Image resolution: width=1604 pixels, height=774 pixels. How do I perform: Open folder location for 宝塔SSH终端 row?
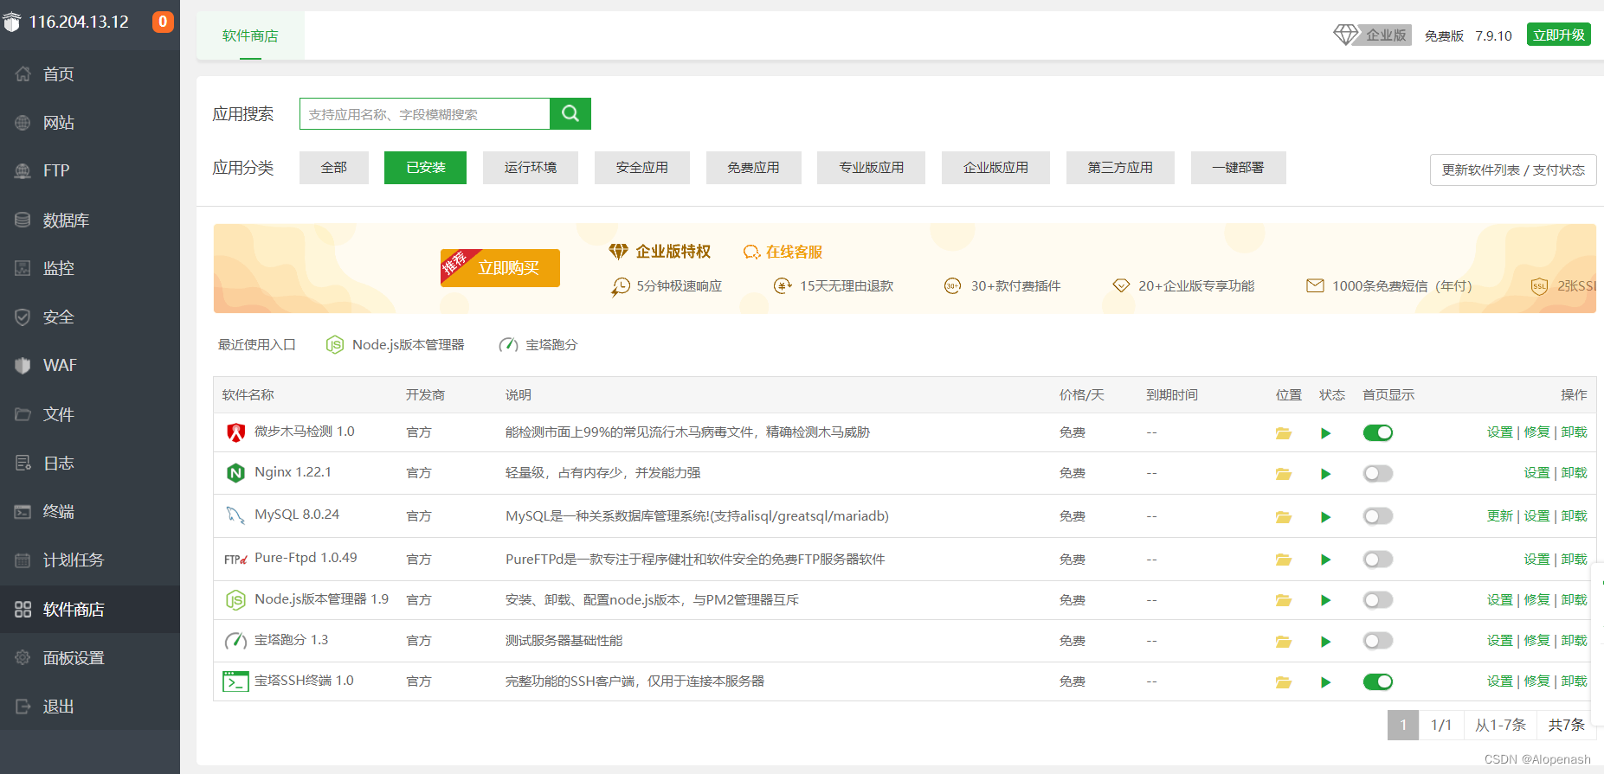tap(1283, 682)
